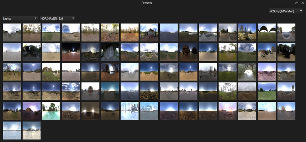306x142 pixels.
Task: Choose the bright green lawn with dark trees
Action: point(267,91)
